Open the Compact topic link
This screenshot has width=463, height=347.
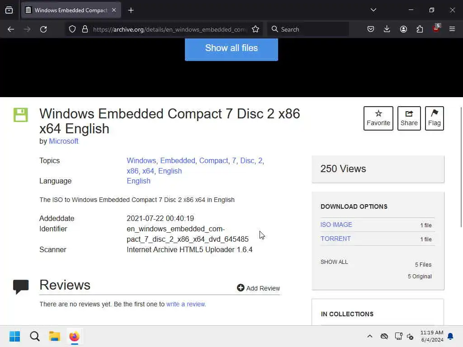point(213,160)
